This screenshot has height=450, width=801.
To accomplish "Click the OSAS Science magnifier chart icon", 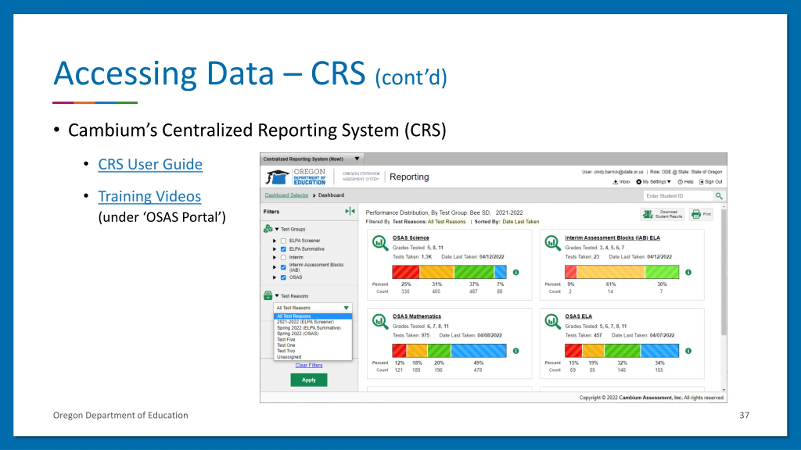I will click(380, 243).
